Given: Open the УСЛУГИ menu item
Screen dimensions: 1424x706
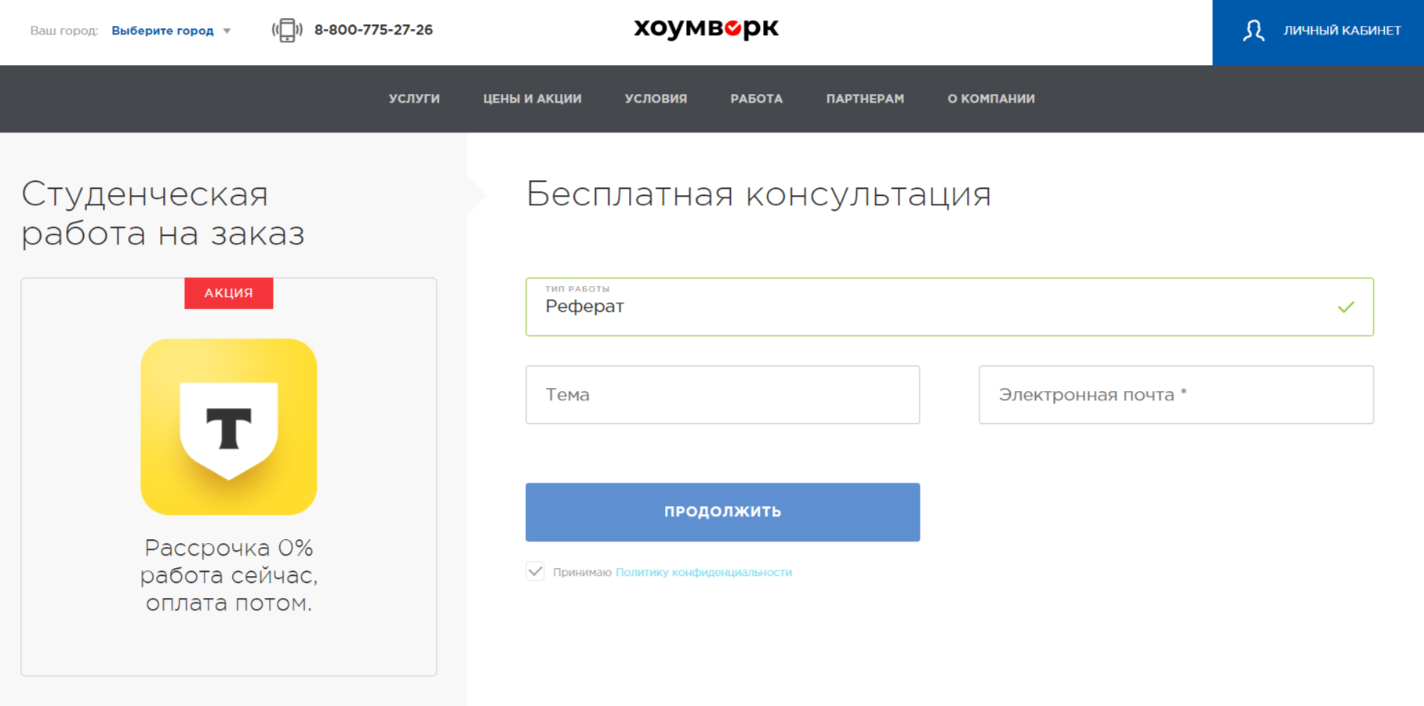Looking at the screenshot, I should (x=414, y=99).
